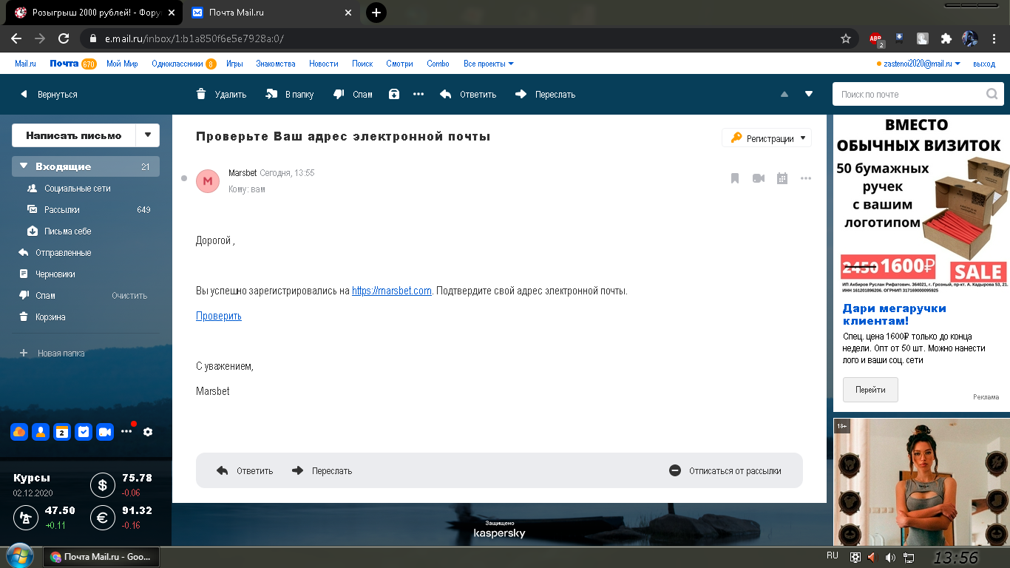Create a folder with Новая папка

(x=52, y=353)
